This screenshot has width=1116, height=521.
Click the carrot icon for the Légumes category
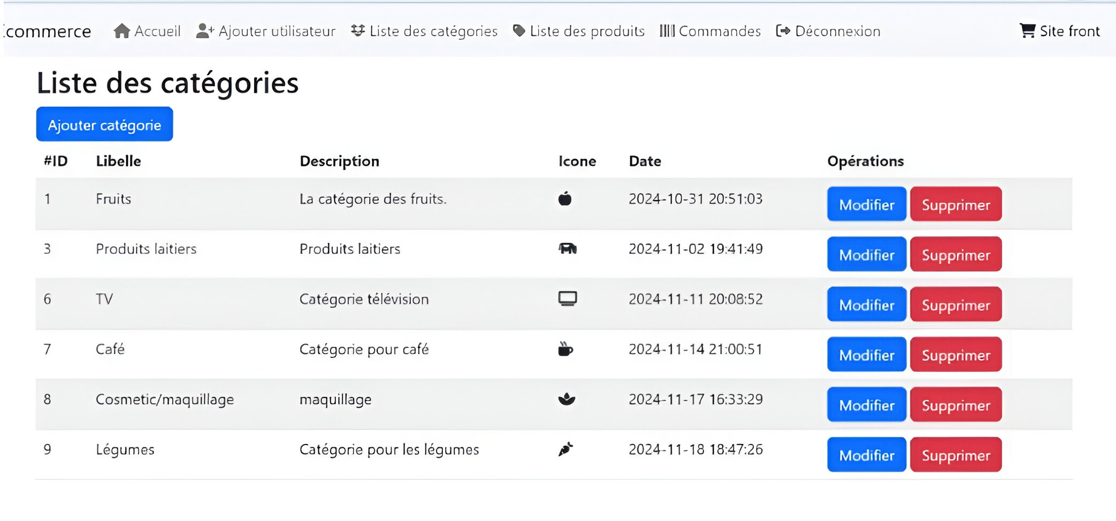pos(565,449)
